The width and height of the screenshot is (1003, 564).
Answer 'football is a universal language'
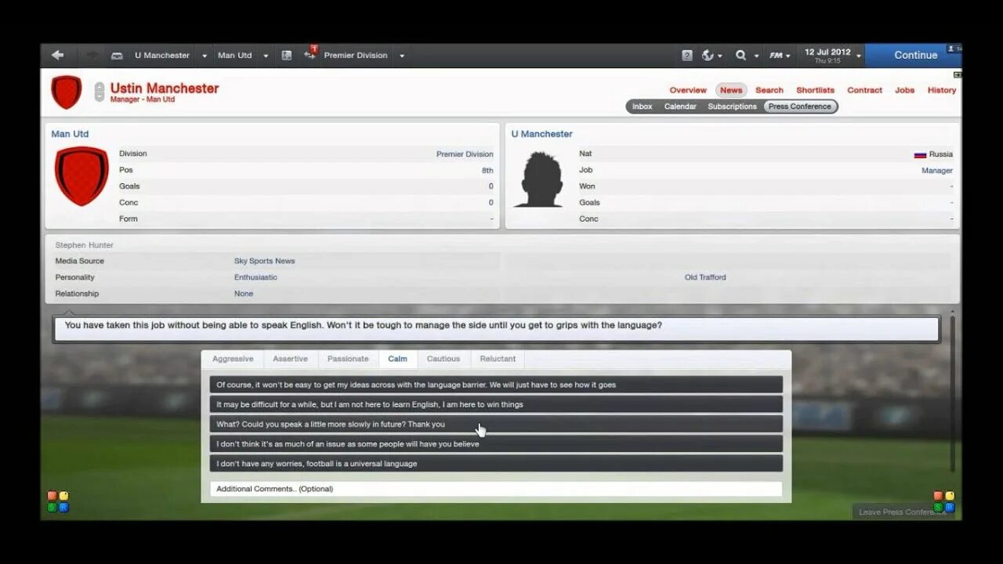(496, 463)
